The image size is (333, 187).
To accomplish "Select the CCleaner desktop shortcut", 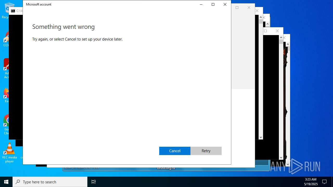I will coord(6,39).
